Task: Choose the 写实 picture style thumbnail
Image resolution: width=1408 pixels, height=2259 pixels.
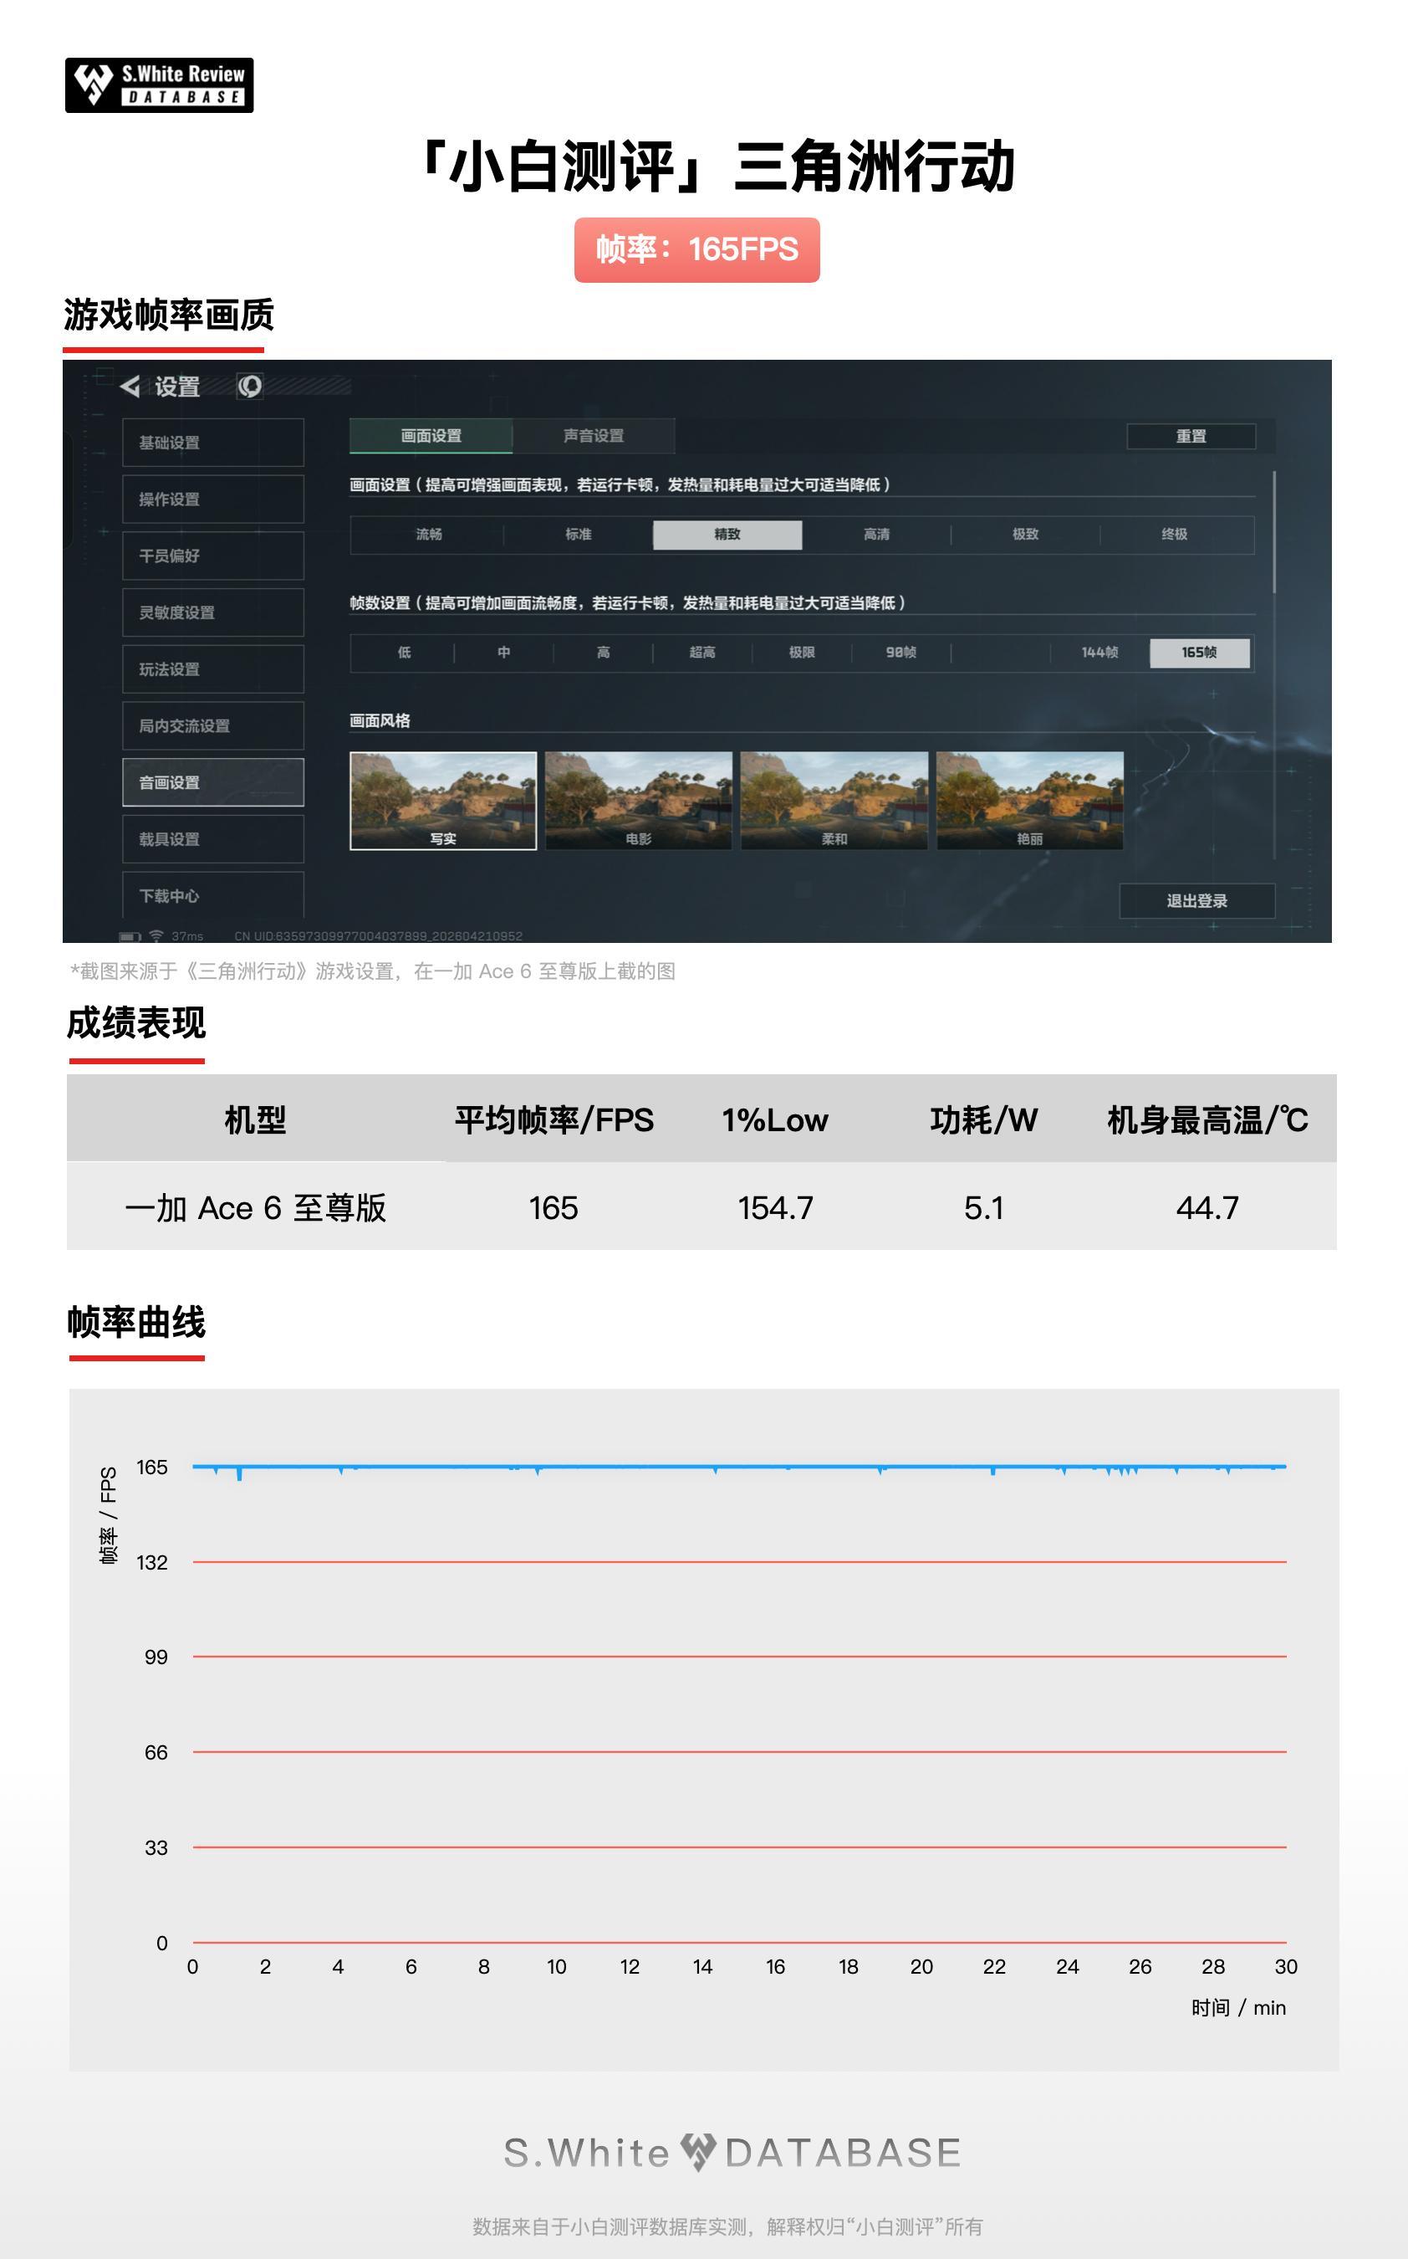Action: (443, 802)
